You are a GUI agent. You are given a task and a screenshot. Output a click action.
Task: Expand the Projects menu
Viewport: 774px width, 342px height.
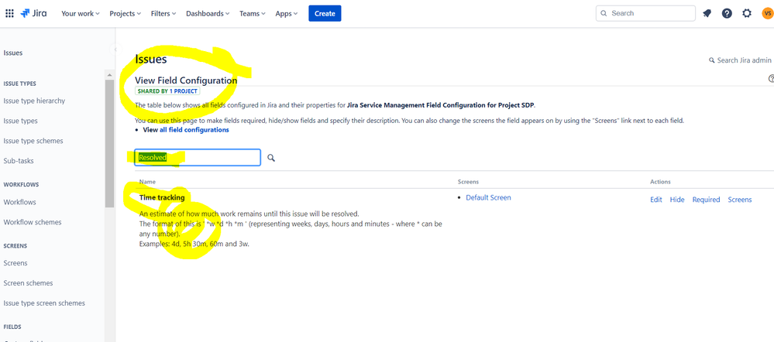coord(125,14)
